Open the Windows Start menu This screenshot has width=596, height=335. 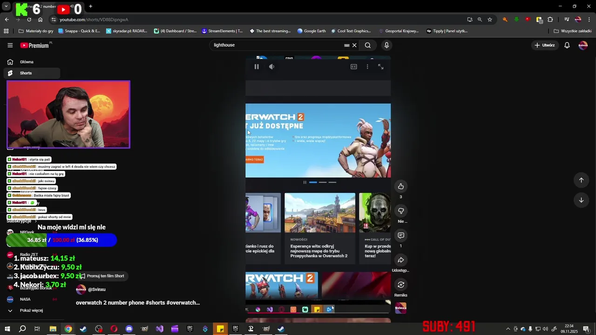[x=7, y=329]
